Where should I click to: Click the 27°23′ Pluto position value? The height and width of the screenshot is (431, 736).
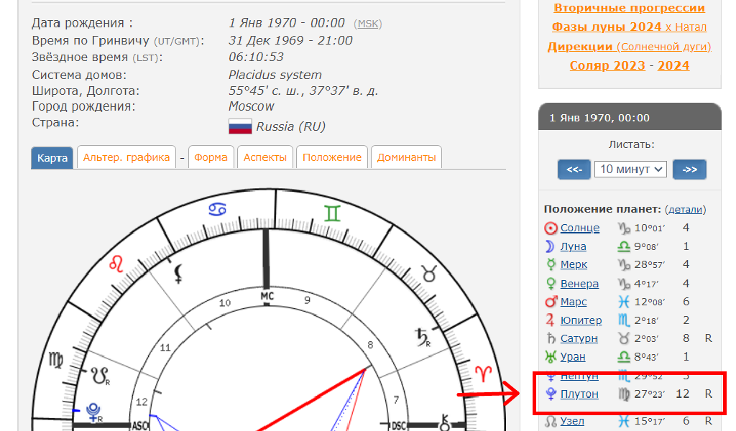tap(650, 394)
